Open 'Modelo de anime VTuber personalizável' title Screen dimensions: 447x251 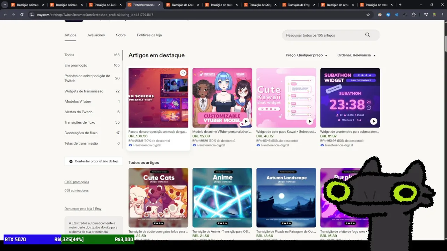click(x=222, y=132)
